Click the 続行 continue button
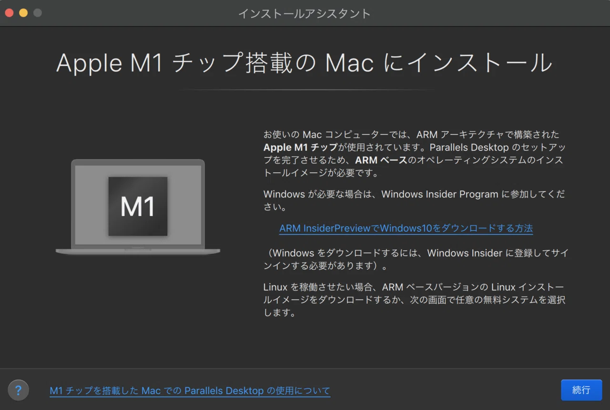The width and height of the screenshot is (610, 410). 581,390
